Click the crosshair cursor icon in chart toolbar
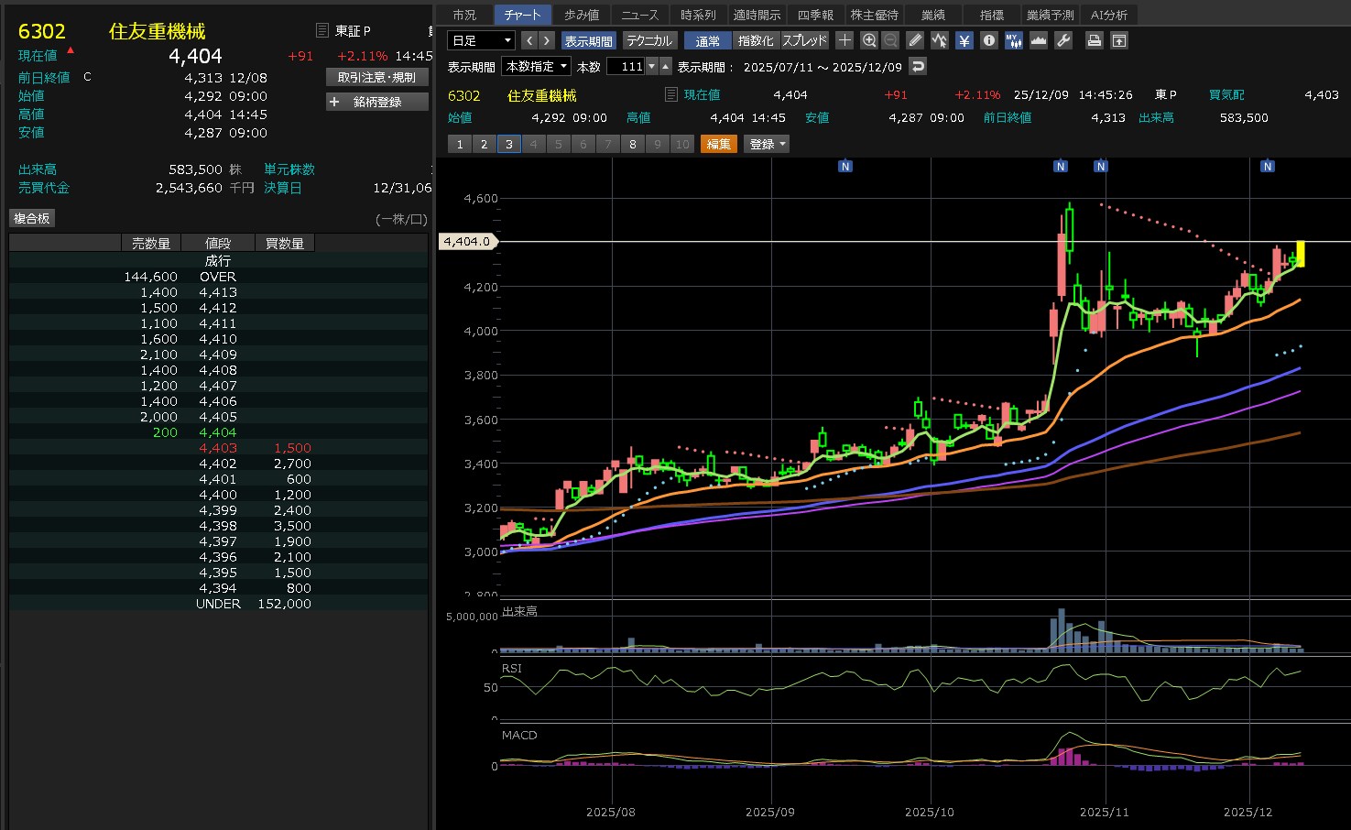1351x830 pixels. (844, 40)
